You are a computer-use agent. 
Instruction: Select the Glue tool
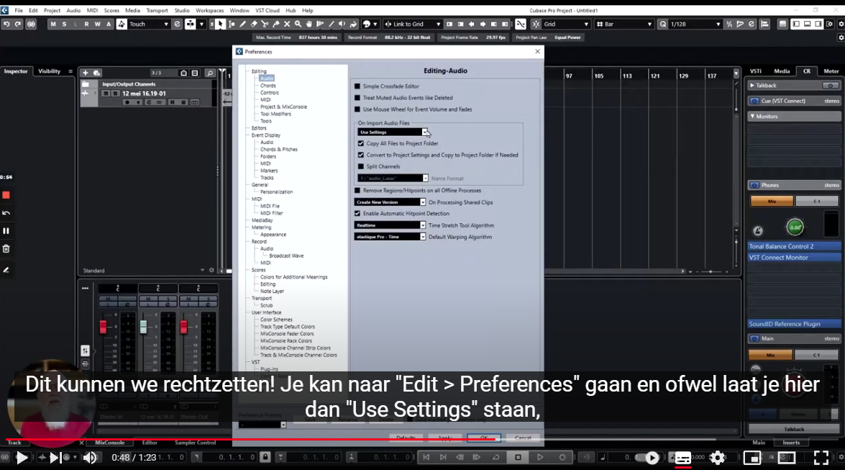[x=276, y=24]
